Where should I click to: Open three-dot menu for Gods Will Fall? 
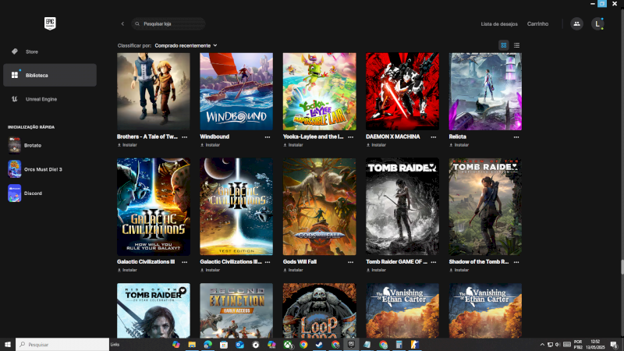(x=351, y=262)
